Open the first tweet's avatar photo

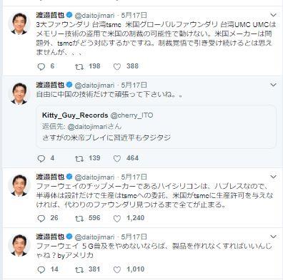(19, 24)
